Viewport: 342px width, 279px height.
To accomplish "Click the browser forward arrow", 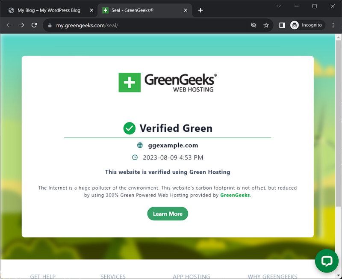I will [x=21, y=25].
